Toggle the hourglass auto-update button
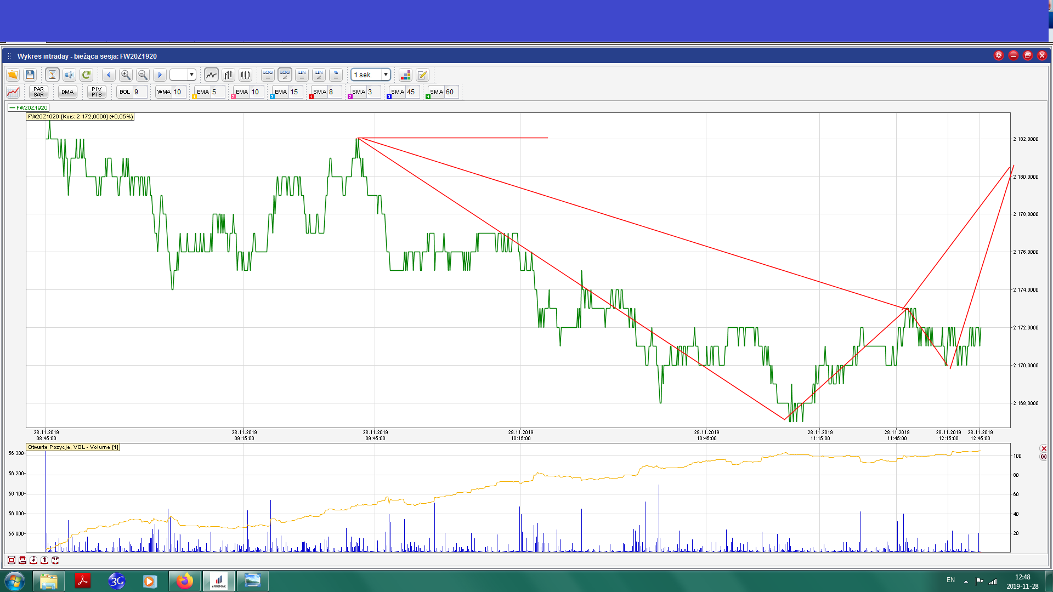The image size is (1053, 592). (52, 75)
